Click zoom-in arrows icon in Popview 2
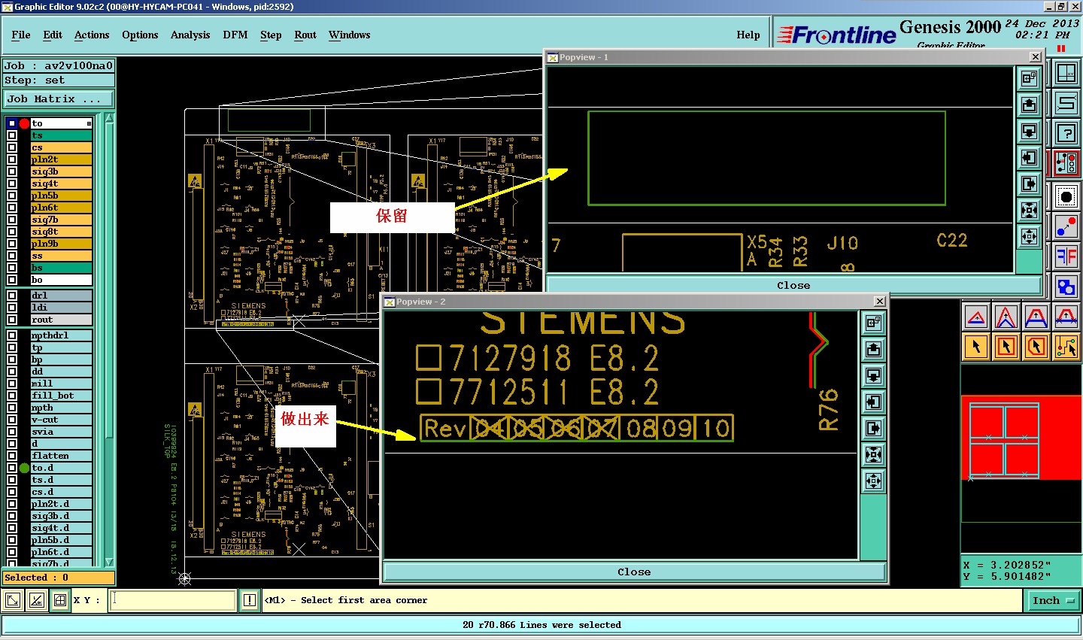1083x640 pixels. (873, 454)
